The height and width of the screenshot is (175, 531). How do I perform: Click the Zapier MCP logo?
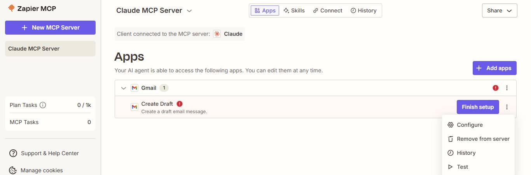pos(32,9)
